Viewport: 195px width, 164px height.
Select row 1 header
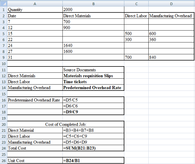(x=3, y=9)
